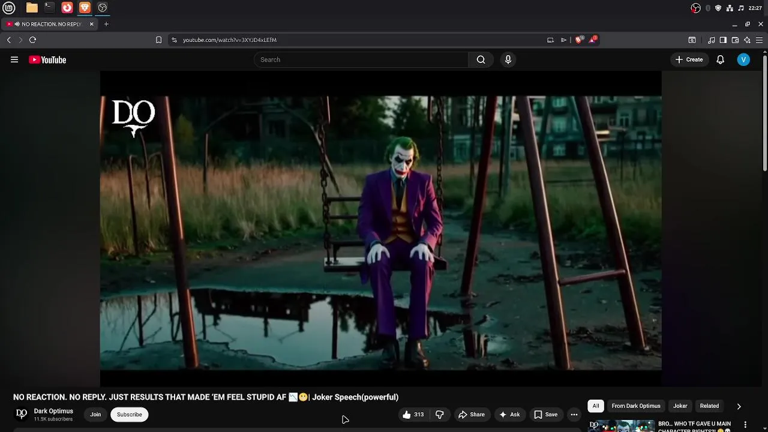Search with voice microphone button
The height and width of the screenshot is (432, 768).
[508, 59]
